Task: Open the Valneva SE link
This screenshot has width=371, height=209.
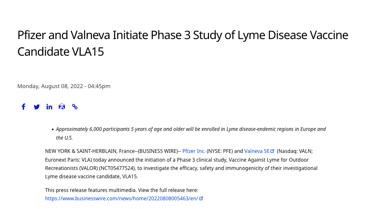Action: tap(257, 151)
